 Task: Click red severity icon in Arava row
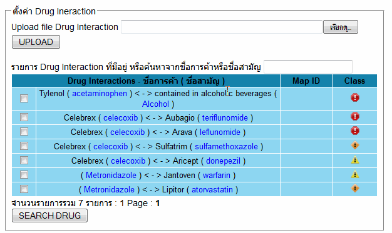click(x=355, y=131)
